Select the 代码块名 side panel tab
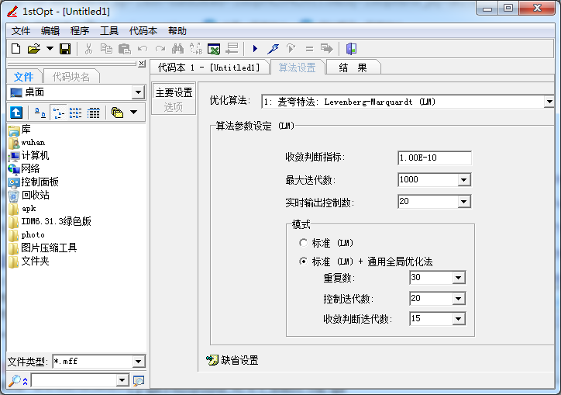Image resolution: width=561 pixels, height=395 pixels. click(71, 77)
